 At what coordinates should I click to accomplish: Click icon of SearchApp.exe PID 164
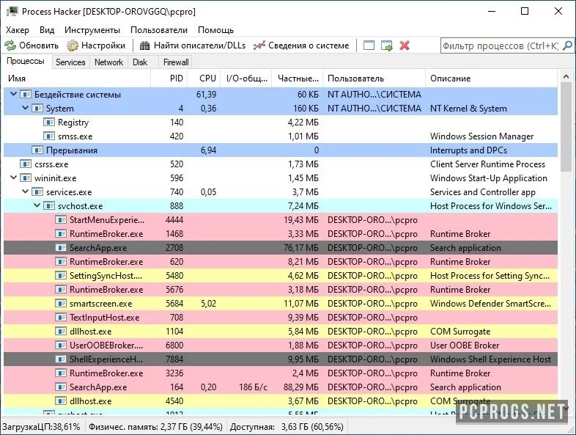[x=61, y=387]
